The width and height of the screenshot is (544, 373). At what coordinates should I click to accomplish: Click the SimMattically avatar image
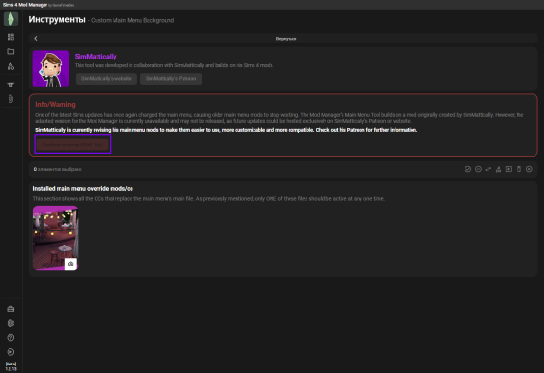tap(51, 69)
